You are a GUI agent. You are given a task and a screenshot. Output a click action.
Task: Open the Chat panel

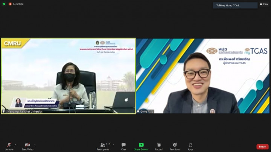click(x=123, y=147)
